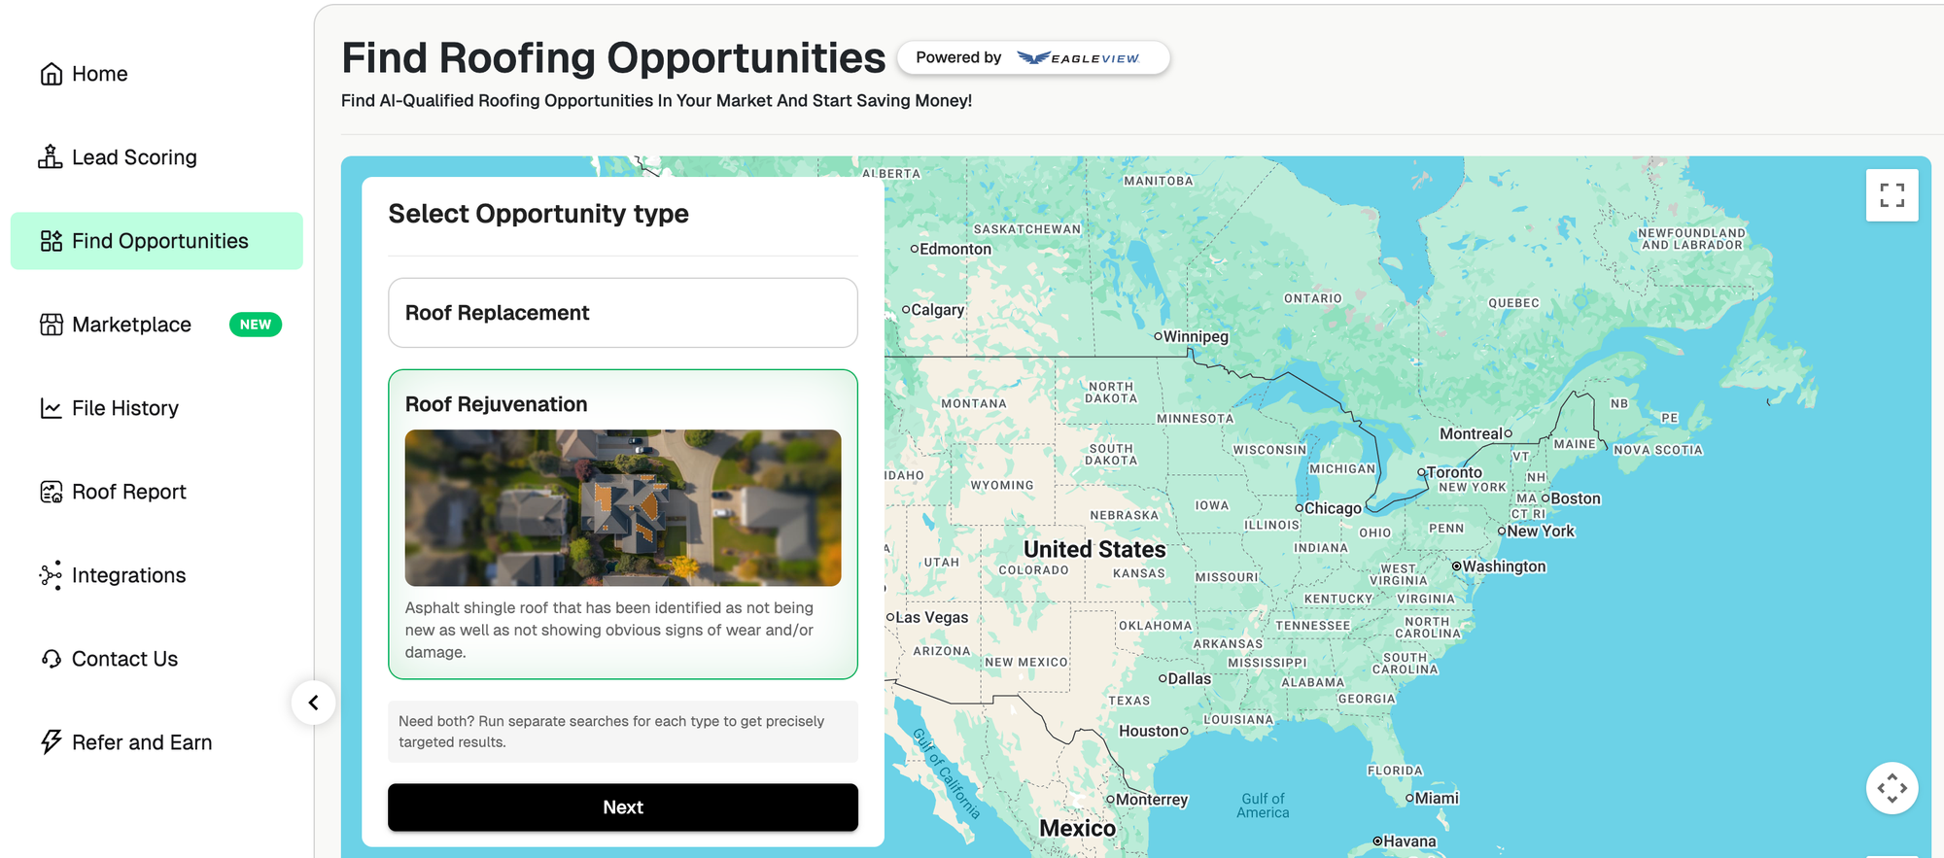Click the map recenter arrows button
1944x858 pixels.
pyautogui.click(x=1892, y=787)
